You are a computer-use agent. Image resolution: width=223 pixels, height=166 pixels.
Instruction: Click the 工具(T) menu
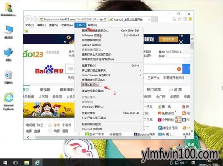(x=80, y=25)
